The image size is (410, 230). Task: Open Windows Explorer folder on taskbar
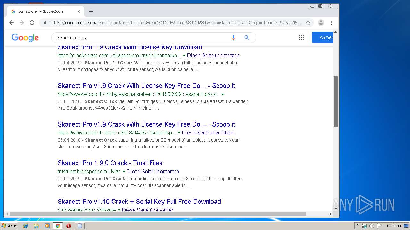36,226
